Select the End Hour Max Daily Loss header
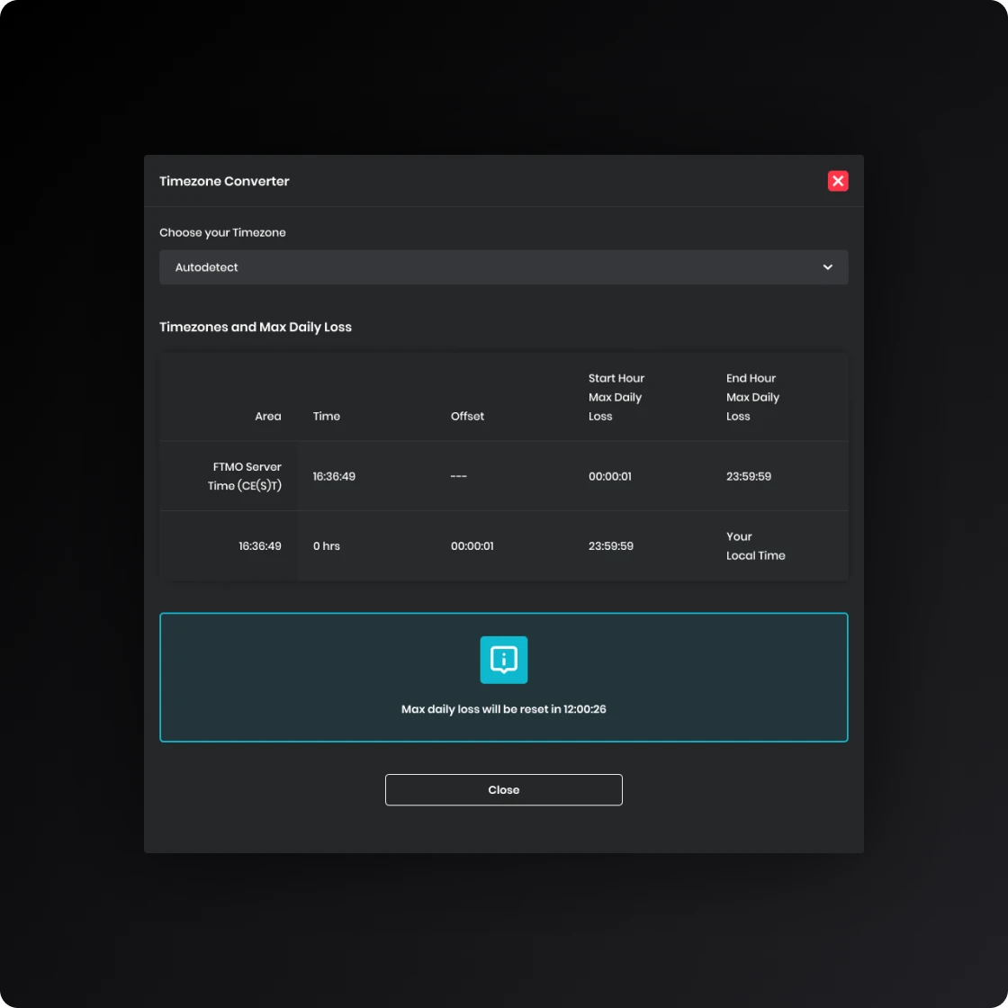The height and width of the screenshot is (1008, 1008). [753, 397]
